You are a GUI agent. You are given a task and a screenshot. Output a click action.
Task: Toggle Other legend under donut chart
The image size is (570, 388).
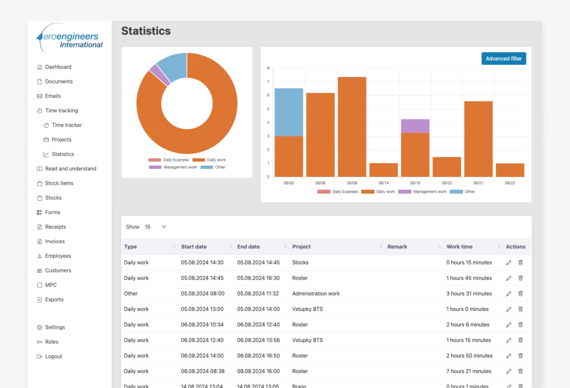[213, 167]
